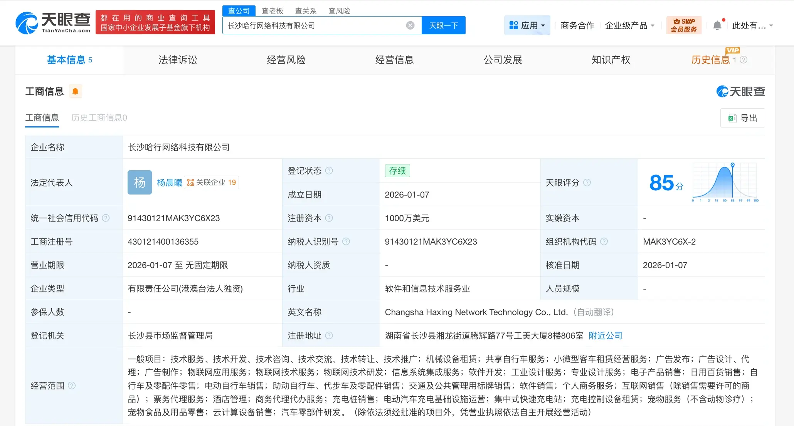This screenshot has width=794, height=426.
Task: Click the Excel icon inside the 导出 button
Action: [x=732, y=117]
